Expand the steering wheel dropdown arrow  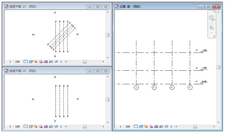click(x=212, y=22)
